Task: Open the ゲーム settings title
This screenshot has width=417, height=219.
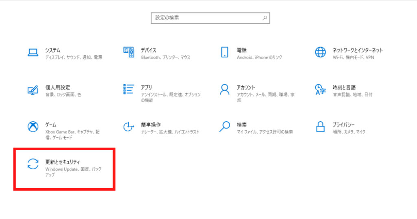Action: pos(51,125)
